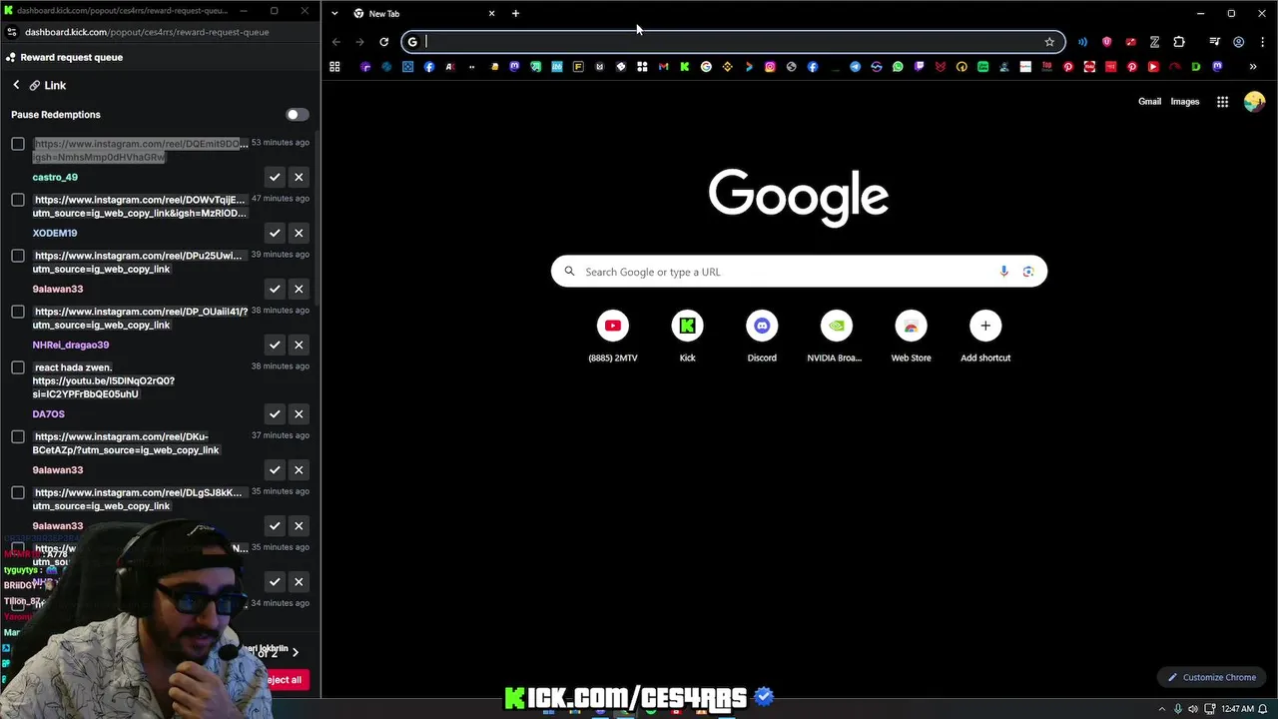Search by image with Google Lens
Viewport: 1278px width, 719px height.
tap(1028, 272)
